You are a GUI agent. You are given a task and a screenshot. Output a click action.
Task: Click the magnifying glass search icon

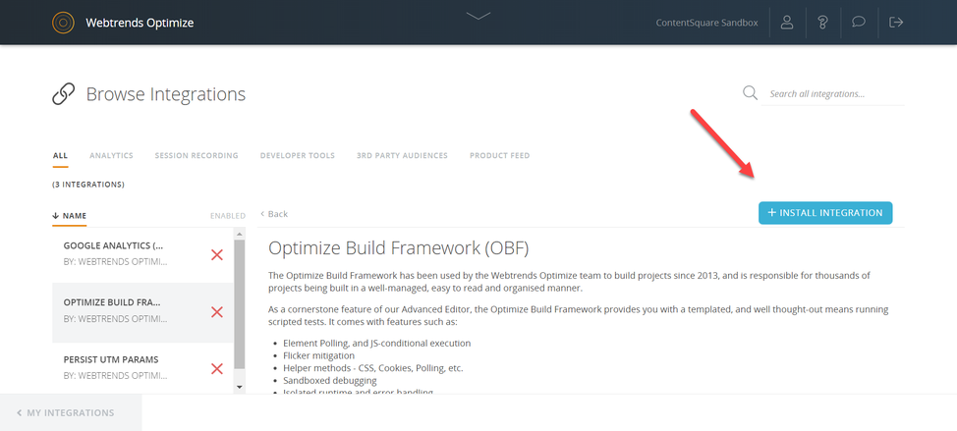750,92
